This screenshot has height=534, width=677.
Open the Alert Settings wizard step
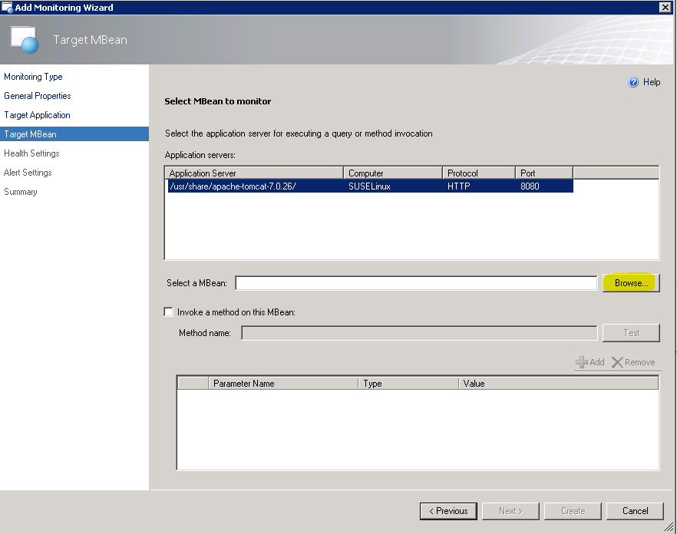tap(31, 172)
